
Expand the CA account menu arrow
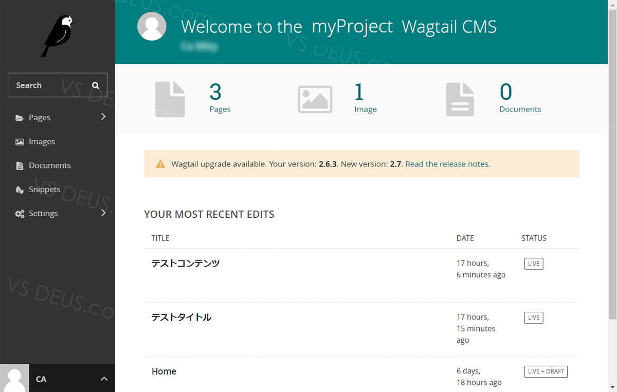click(104, 379)
